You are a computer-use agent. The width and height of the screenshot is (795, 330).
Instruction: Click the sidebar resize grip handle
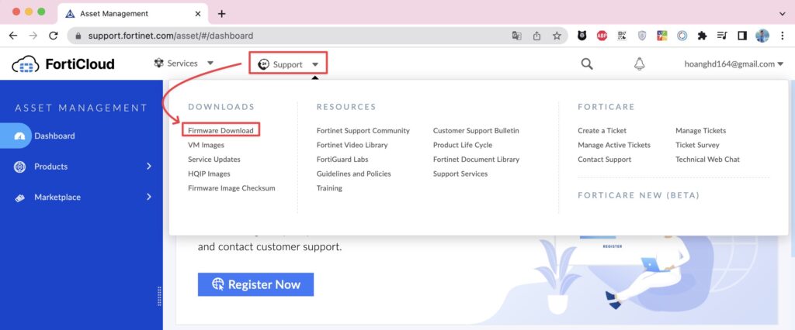pos(159,297)
